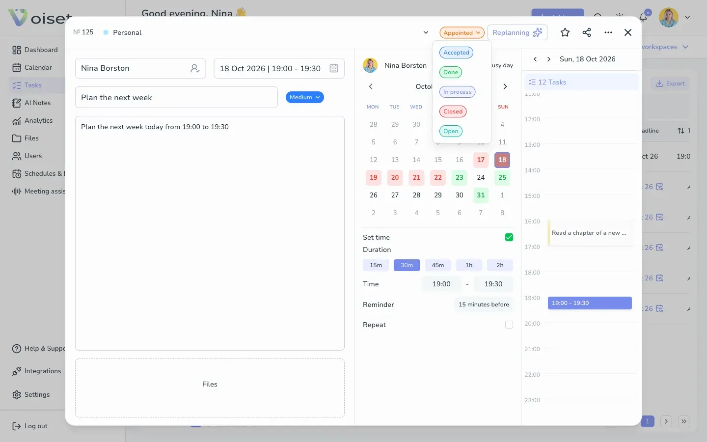Expand the Personal workspace chevron
The image size is (707, 442).
426,32
